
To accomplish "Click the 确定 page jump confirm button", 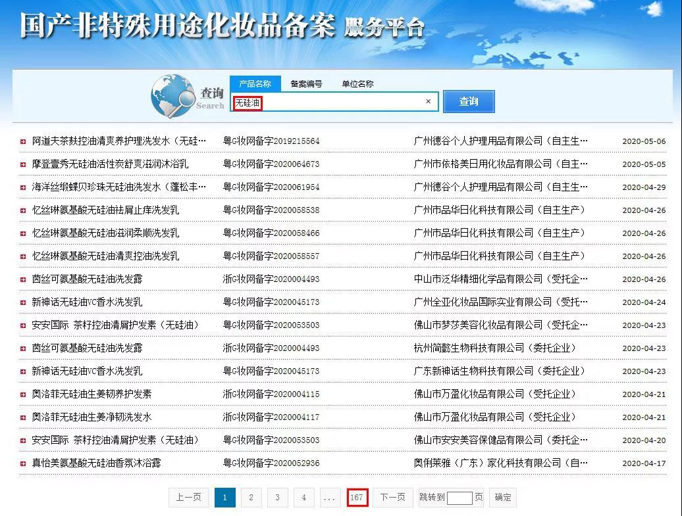I will (503, 498).
